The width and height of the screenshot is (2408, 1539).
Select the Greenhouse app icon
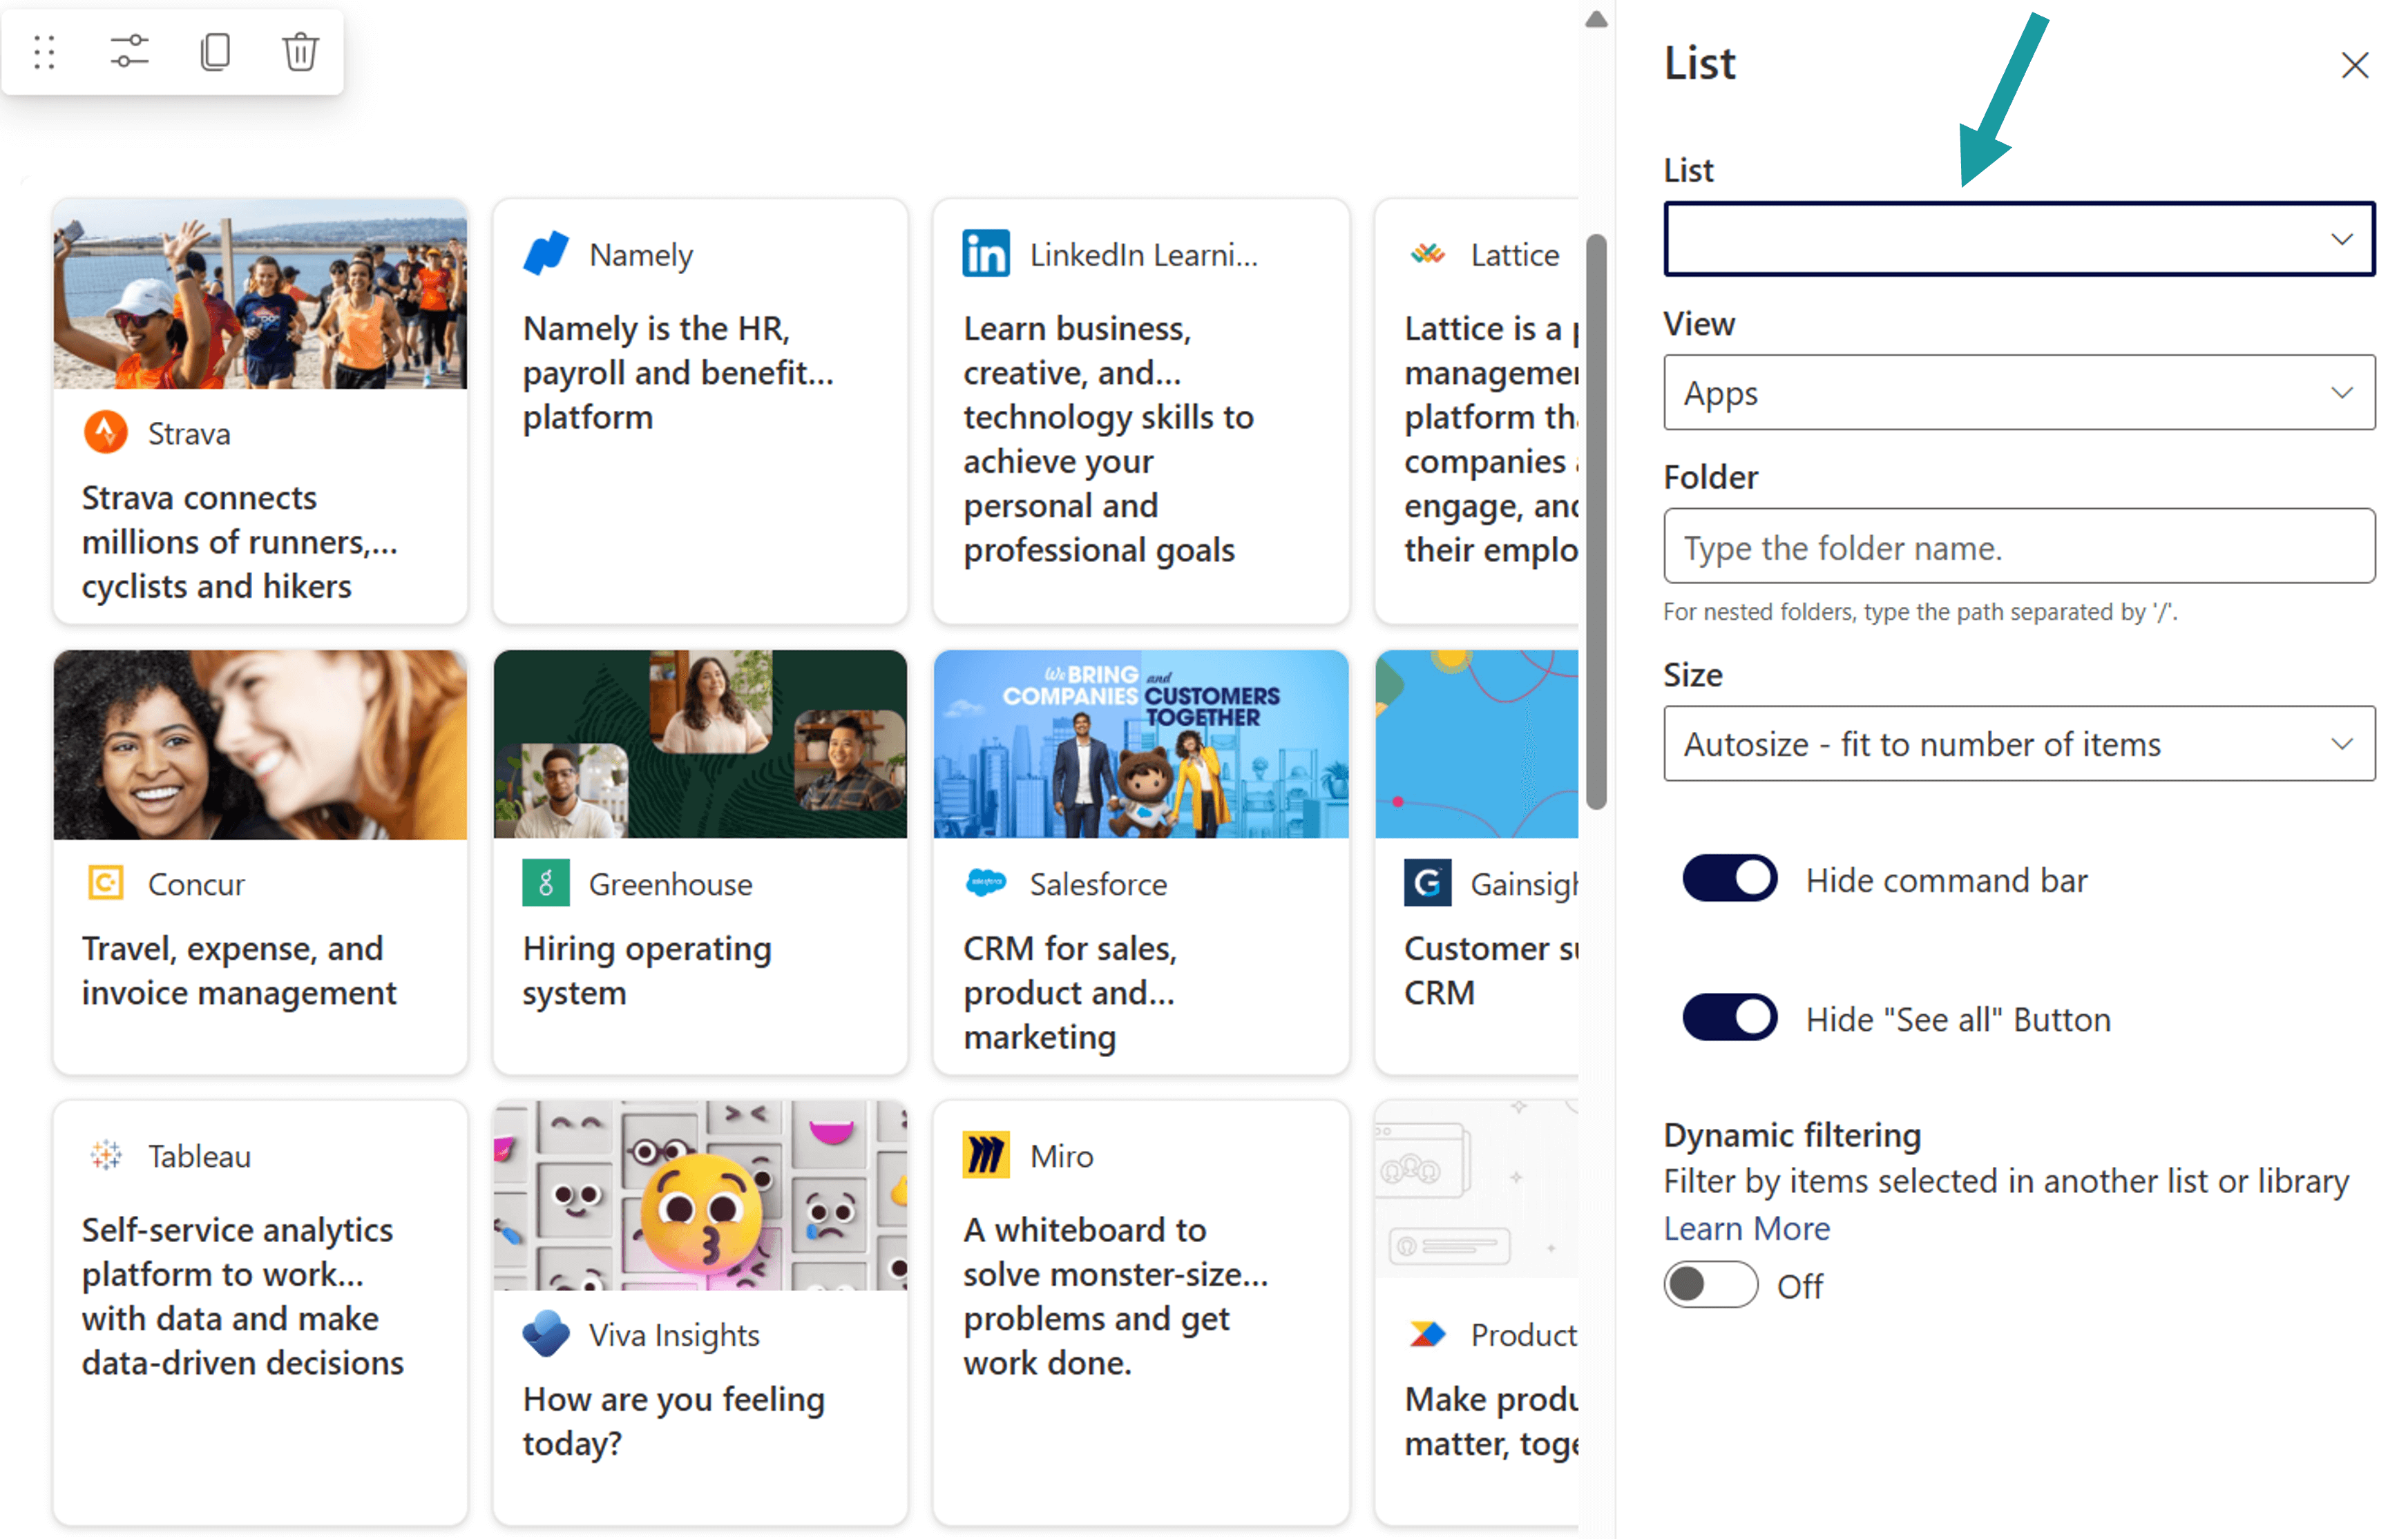(545, 882)
